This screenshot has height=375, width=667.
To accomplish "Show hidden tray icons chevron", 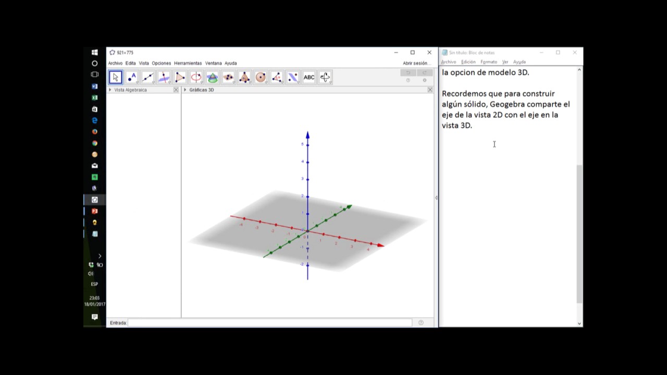I will coord(100,256).
